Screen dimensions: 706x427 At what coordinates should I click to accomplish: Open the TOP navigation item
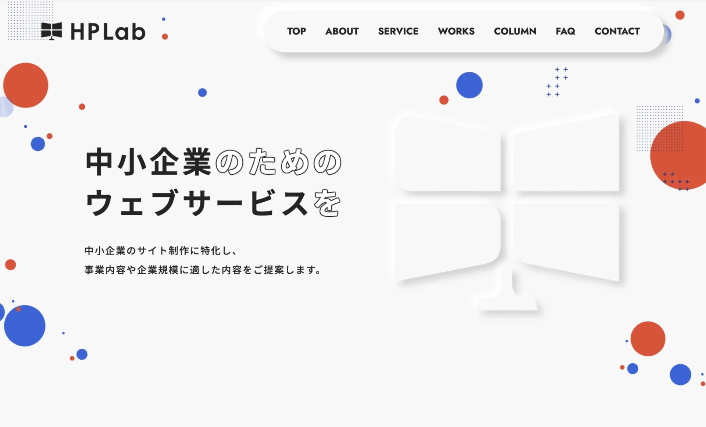coord(296,31)
